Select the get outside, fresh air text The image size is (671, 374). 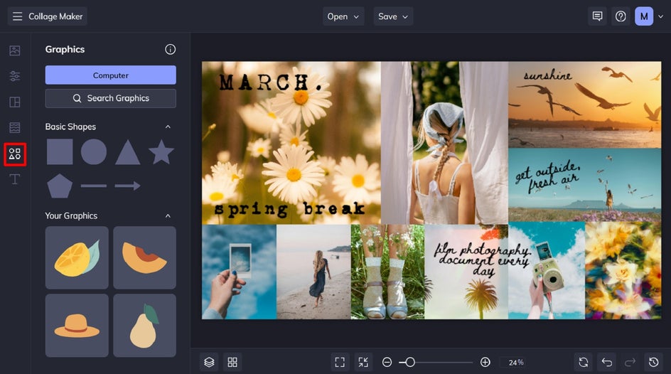pos(547,176)
